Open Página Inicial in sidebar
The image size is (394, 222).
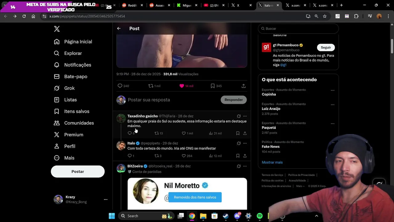tap(73, 42)
